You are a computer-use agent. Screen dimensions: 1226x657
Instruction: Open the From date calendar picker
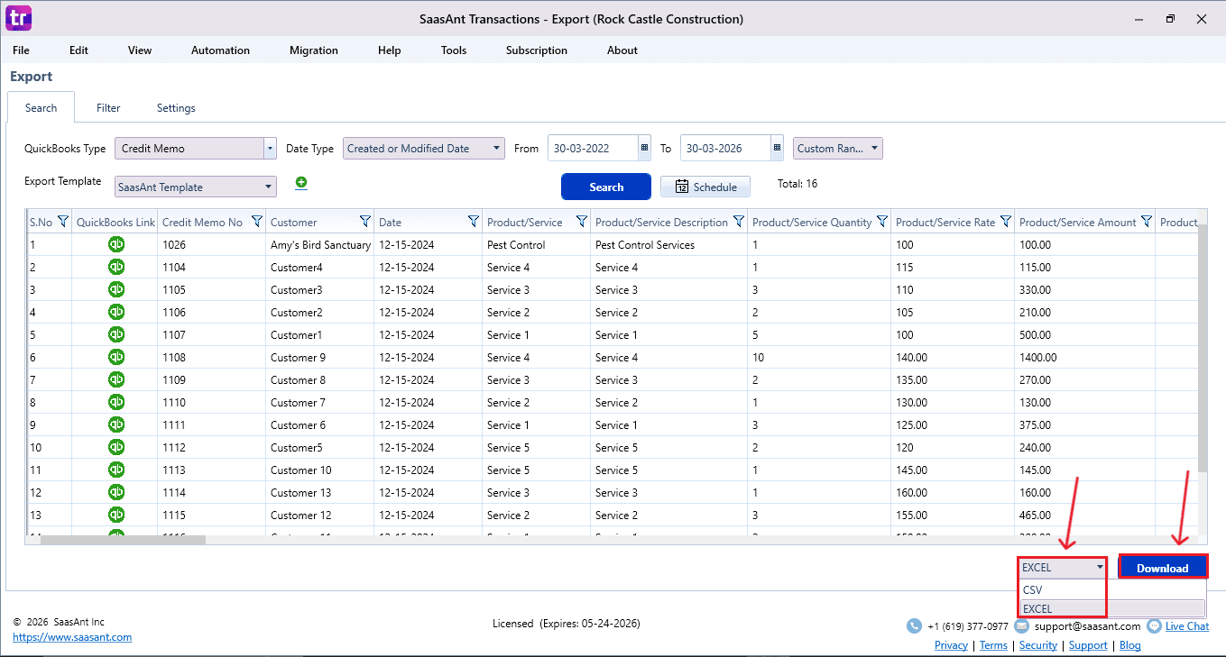(644, 149)
